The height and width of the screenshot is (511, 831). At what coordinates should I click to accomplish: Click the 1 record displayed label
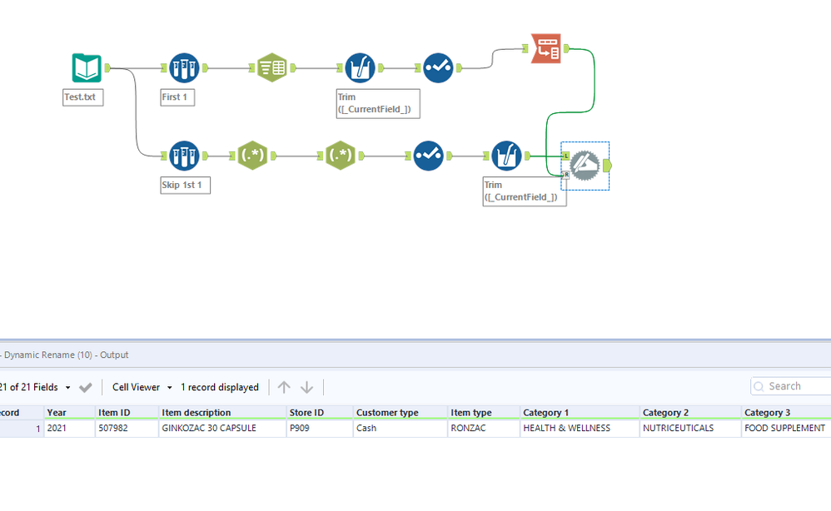[x=220, y=387]
